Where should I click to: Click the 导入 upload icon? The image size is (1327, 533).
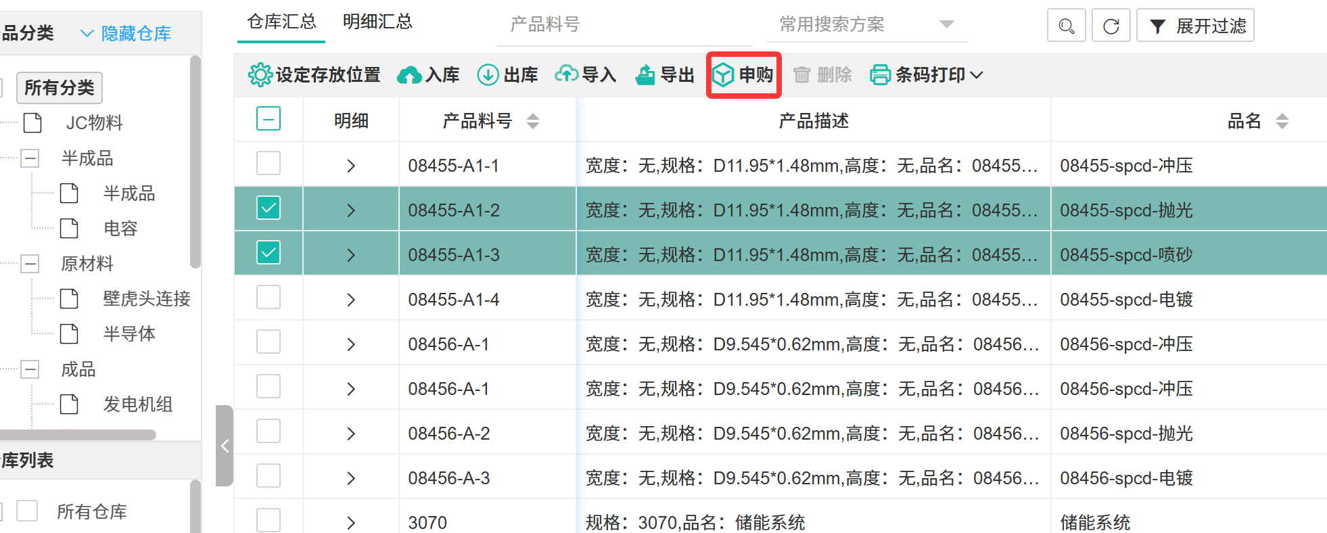[566, 74]
